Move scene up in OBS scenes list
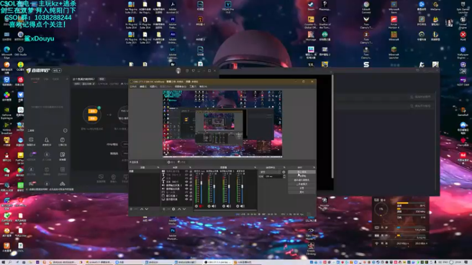This screenshot has height=265, width=472. tap(142, 209)
